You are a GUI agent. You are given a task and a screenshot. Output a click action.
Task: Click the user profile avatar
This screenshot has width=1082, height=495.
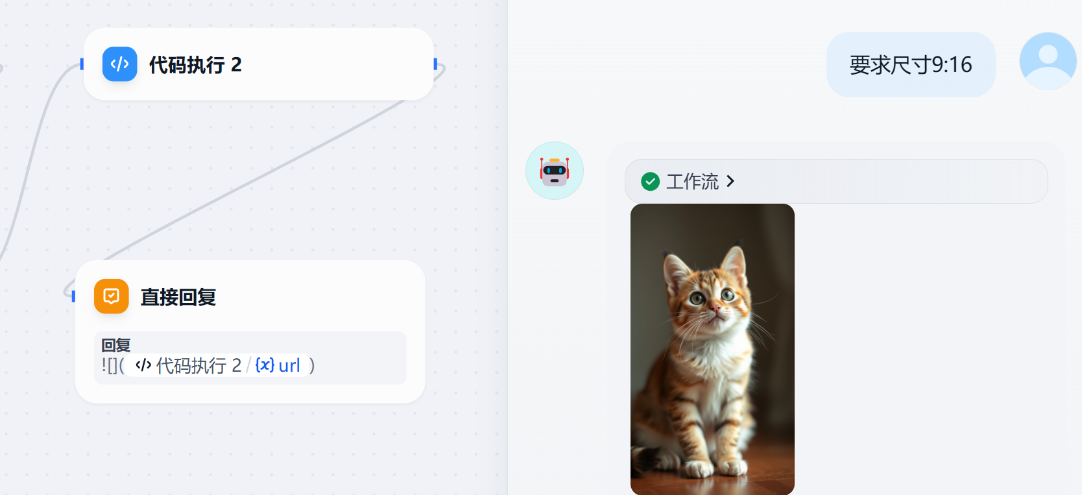[x=1048, y=61]
